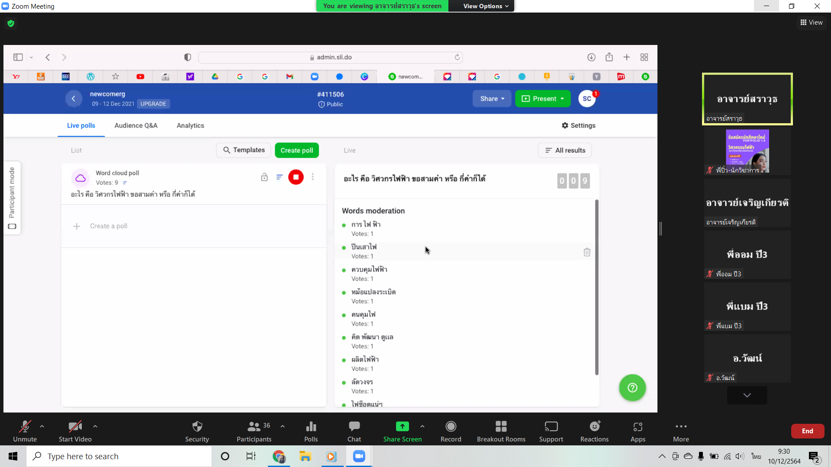Click the system volume speaker icon
831x467 pixels.
point(739,457)
